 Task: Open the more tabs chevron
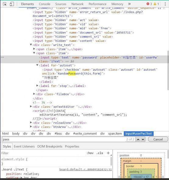[x=129, y=4]
